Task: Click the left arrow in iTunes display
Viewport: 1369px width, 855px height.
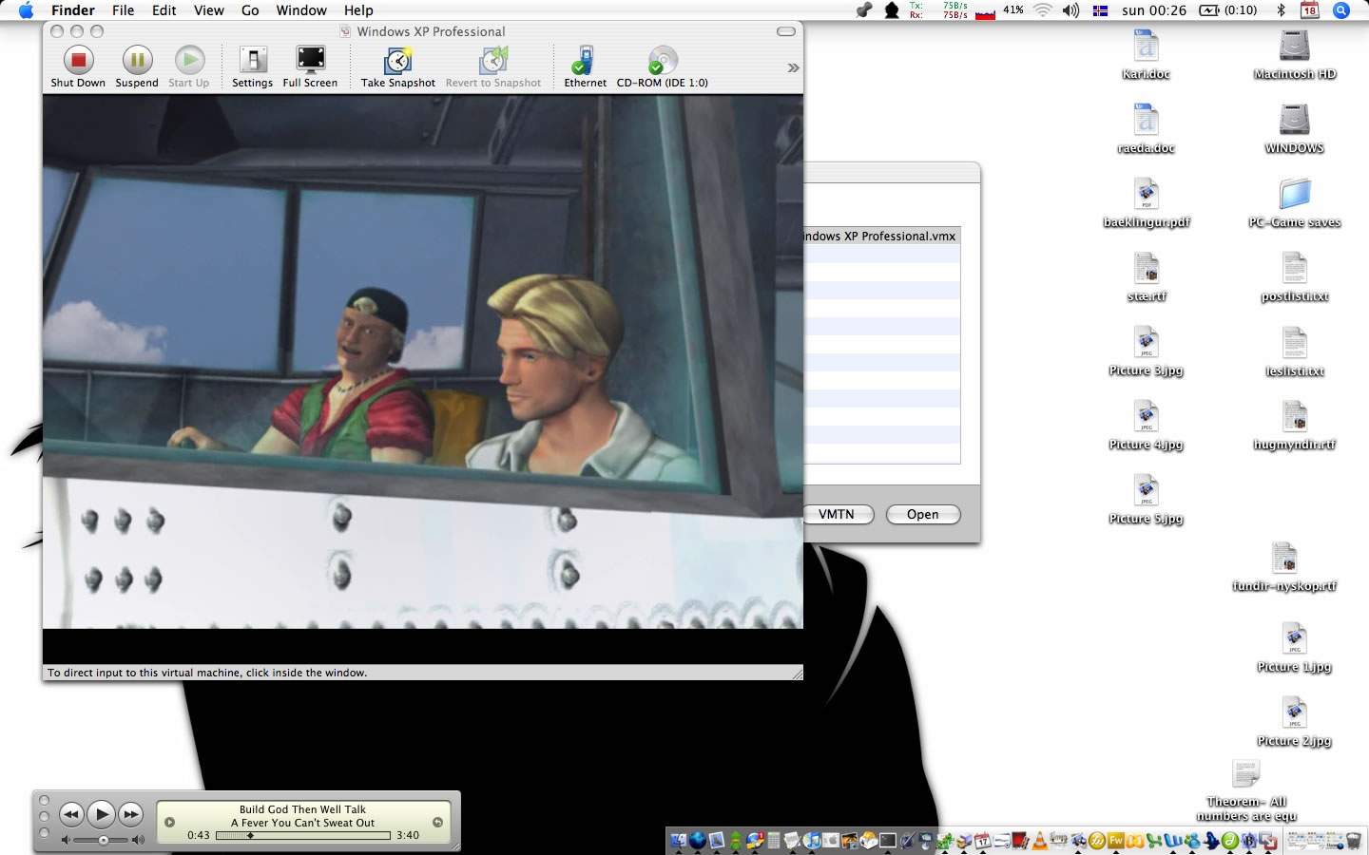Action: click(x=169, y=823)
